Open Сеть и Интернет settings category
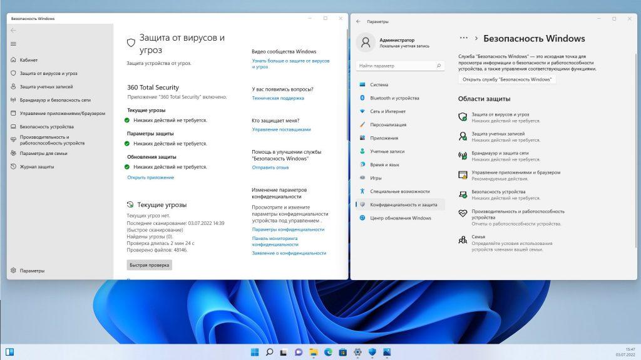This screenshot has width=641, height=360. tap(400, 111)
